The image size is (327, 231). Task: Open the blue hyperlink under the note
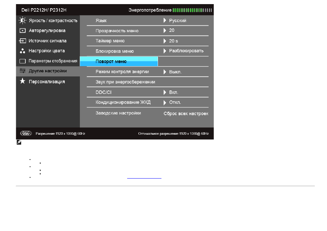pyautogui.click(x=144, y=178)
